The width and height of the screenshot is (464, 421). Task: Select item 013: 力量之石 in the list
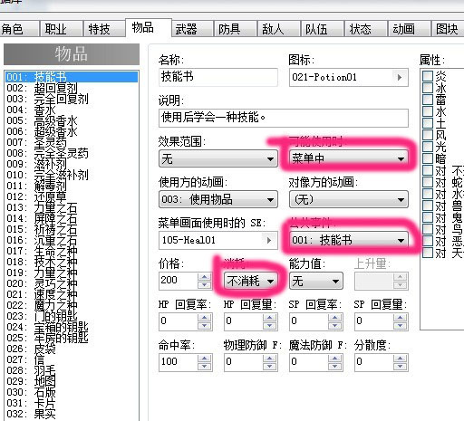coord(72,207)
